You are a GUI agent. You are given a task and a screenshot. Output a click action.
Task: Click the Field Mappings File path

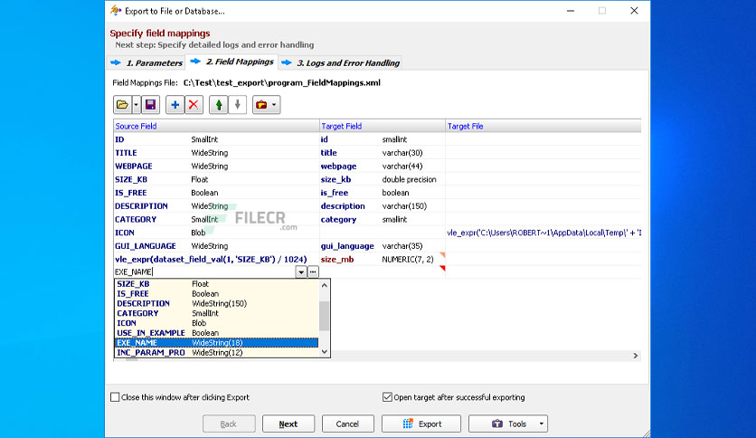[x=281, y=82]
